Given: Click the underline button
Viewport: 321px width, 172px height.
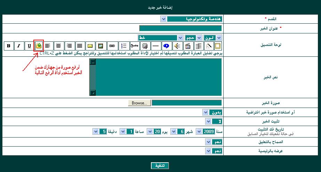Looking at the screenshot, I should pos(29,46).
